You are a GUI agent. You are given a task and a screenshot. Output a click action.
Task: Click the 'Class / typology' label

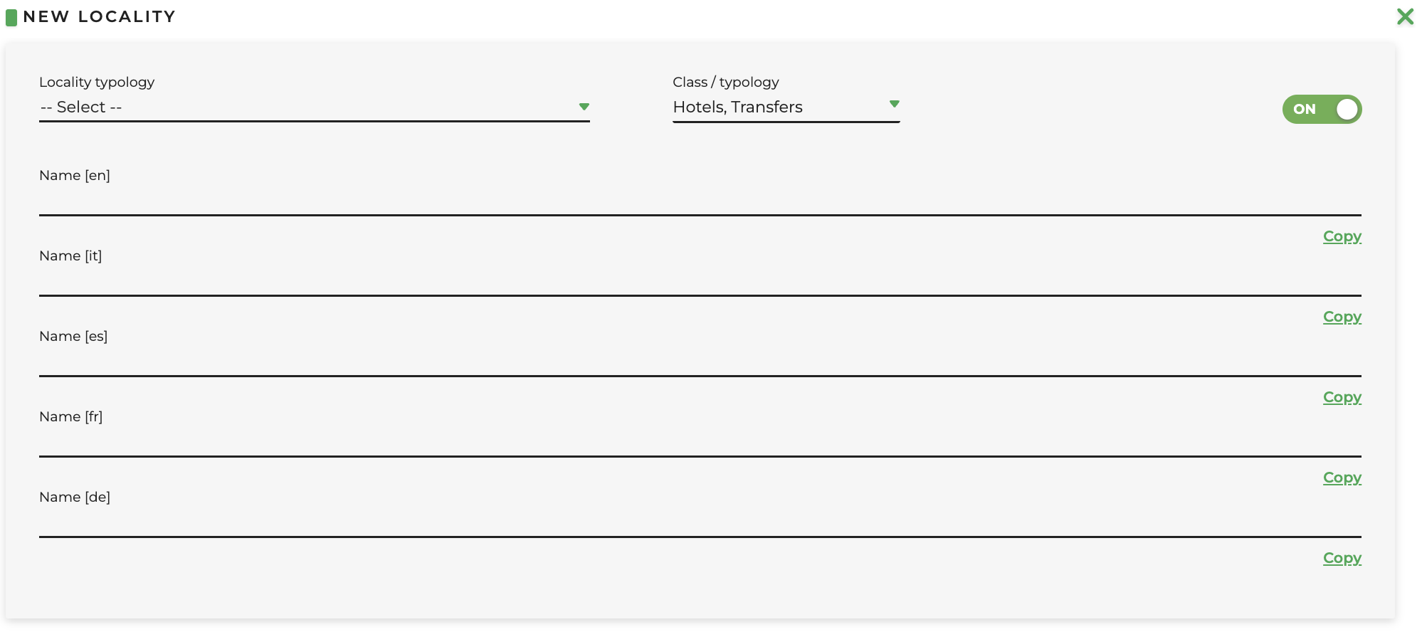(725, 82)
